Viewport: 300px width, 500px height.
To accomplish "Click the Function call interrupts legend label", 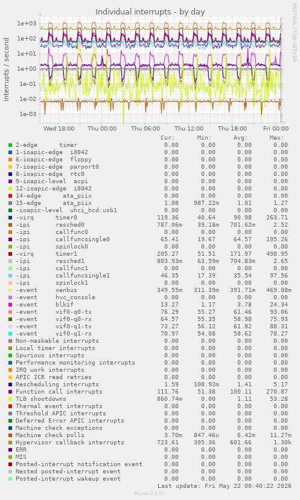I will (59, 392).
